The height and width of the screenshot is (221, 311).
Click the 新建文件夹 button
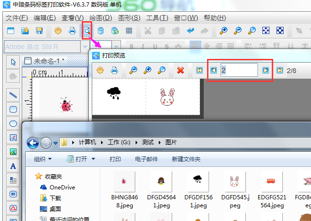(186, 159)
